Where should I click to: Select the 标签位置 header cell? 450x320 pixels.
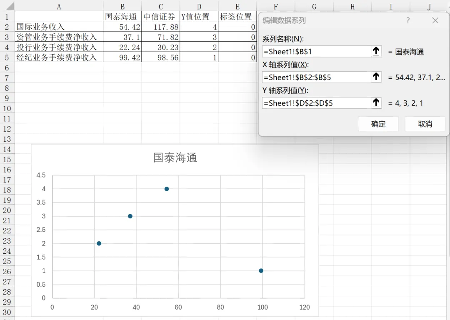237,17
